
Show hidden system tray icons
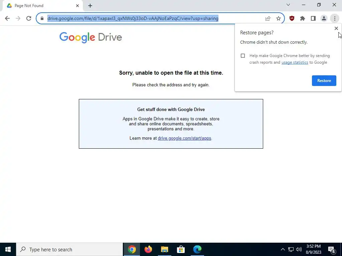283,249
